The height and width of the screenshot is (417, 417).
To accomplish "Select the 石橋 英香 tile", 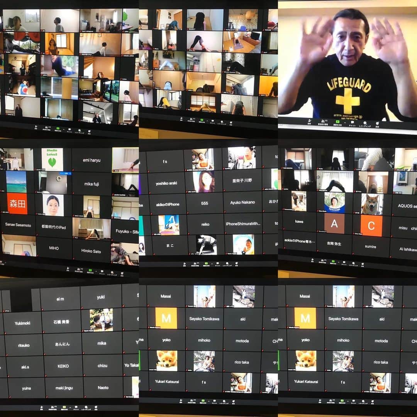I will (61, 322).
